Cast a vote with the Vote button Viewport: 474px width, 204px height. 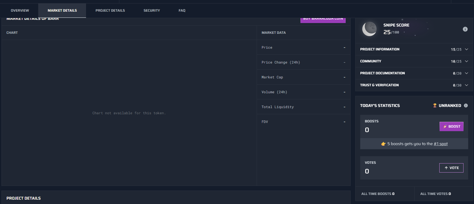point(451,168)
